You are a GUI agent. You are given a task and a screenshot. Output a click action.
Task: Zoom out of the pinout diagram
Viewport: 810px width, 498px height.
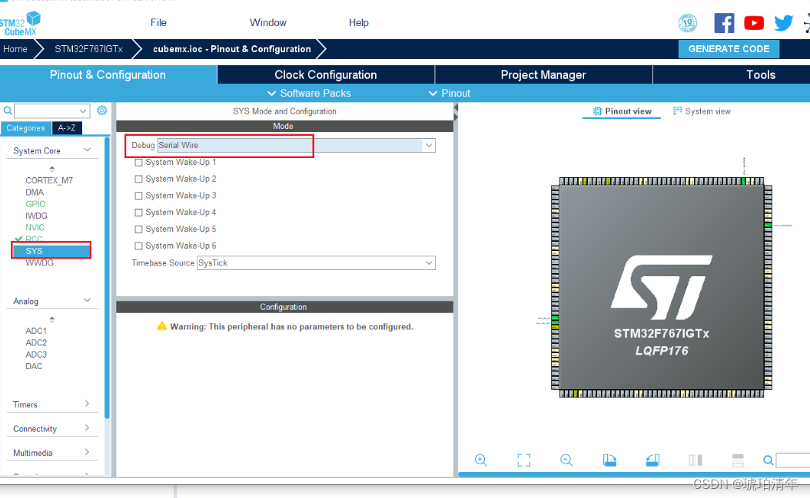point(566,460)
